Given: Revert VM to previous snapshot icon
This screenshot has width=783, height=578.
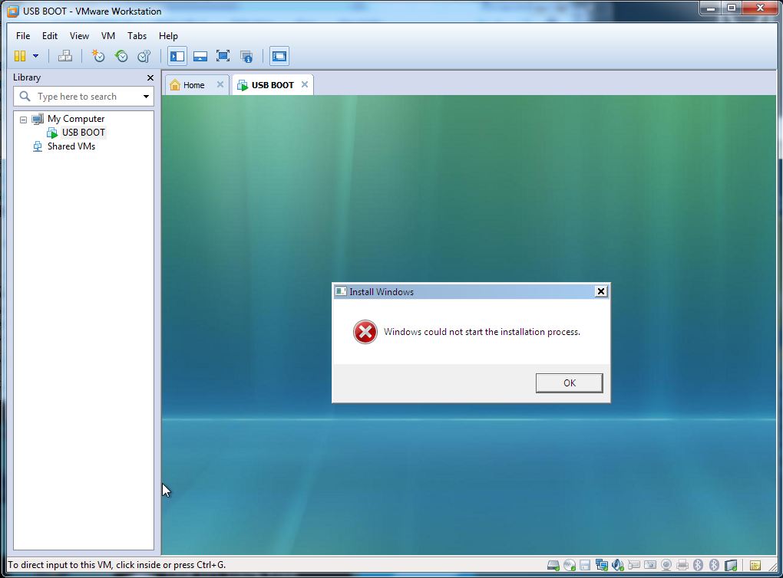Looking at the screenshot, I should 121,56.
